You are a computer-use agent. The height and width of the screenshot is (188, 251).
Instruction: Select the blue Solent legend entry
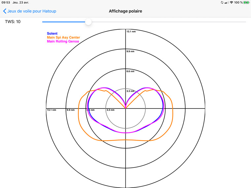[52, 34]
